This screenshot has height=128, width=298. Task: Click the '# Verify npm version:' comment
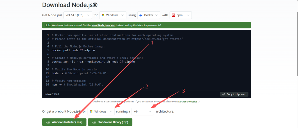(69, 81)
